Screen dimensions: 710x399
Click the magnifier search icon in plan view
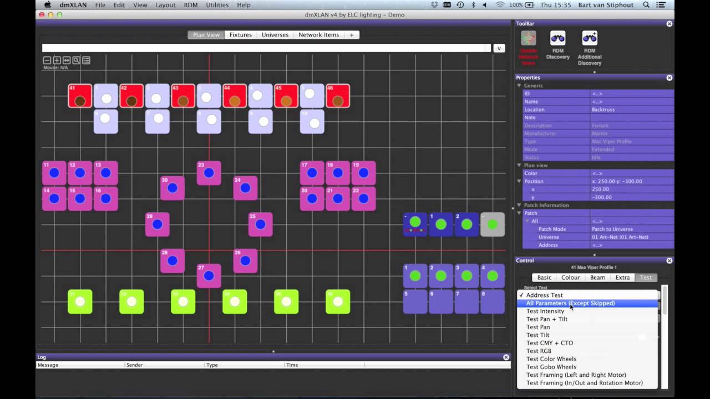77,60
